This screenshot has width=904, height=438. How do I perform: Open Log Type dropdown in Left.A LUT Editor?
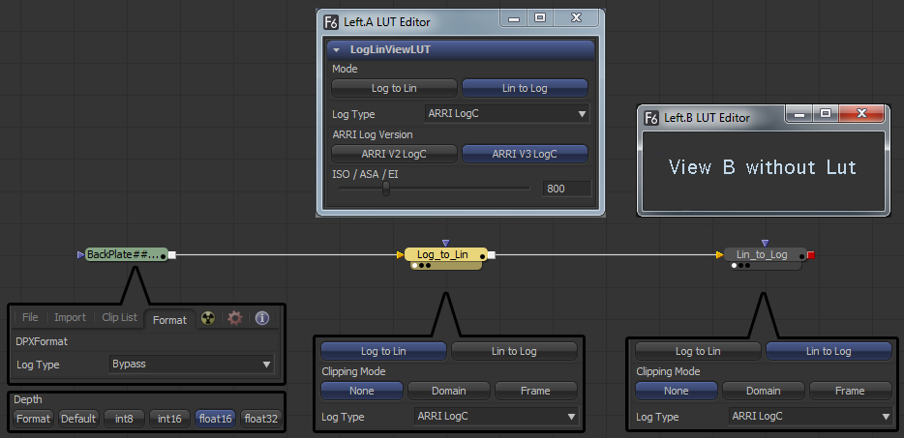coord(507,114)
